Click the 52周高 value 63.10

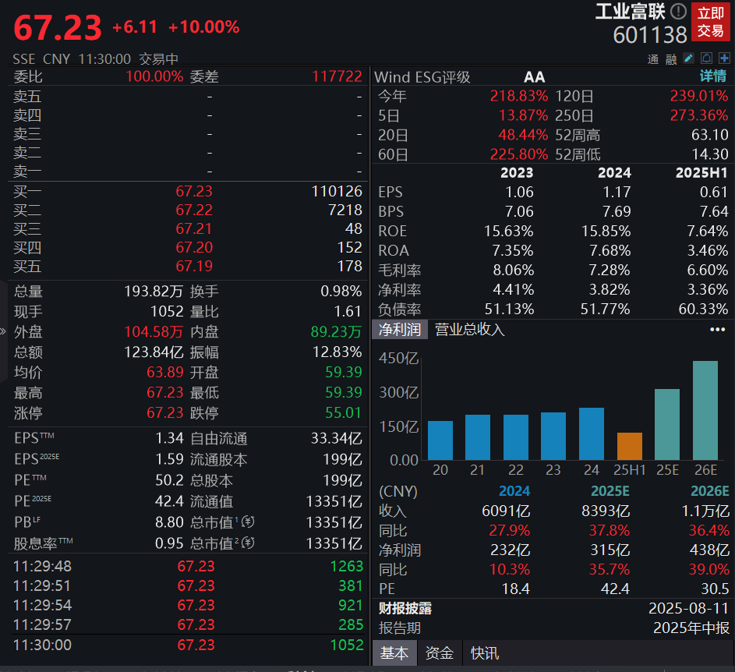click(x=710, y=135)
